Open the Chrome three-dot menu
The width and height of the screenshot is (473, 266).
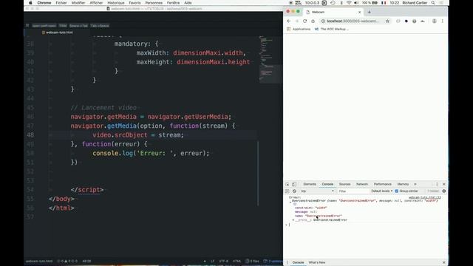[x=442, y=21]
